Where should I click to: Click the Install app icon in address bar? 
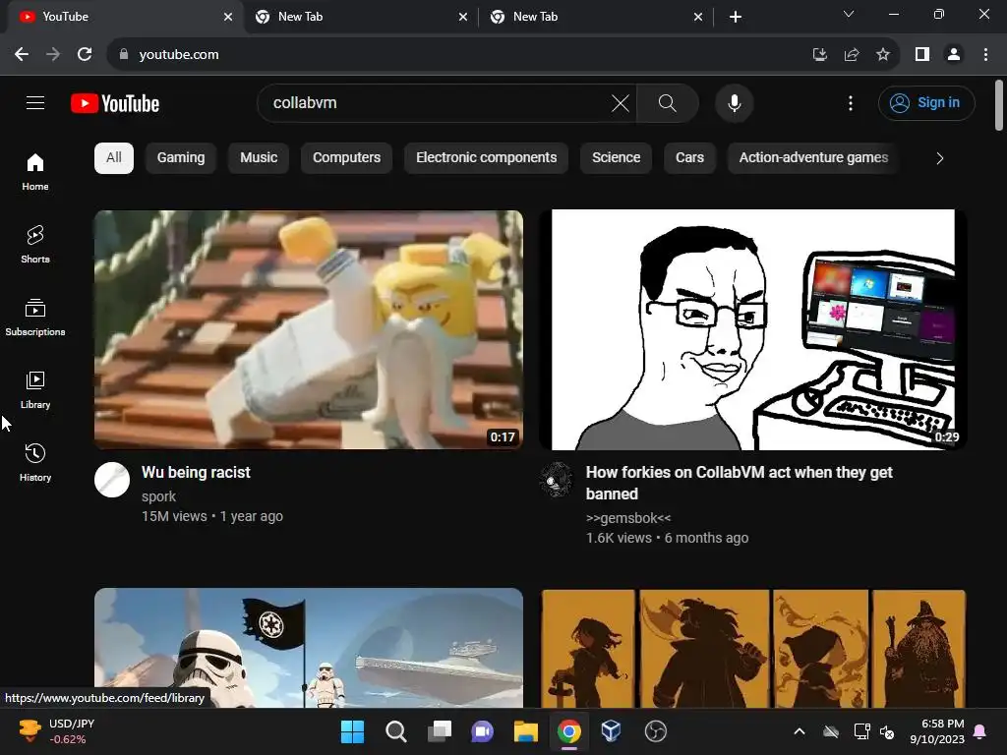point(819,55)
